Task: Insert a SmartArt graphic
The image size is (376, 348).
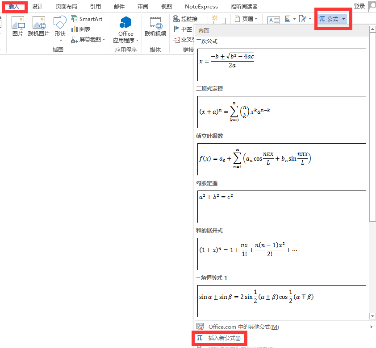Action: [x=87, y=19]
